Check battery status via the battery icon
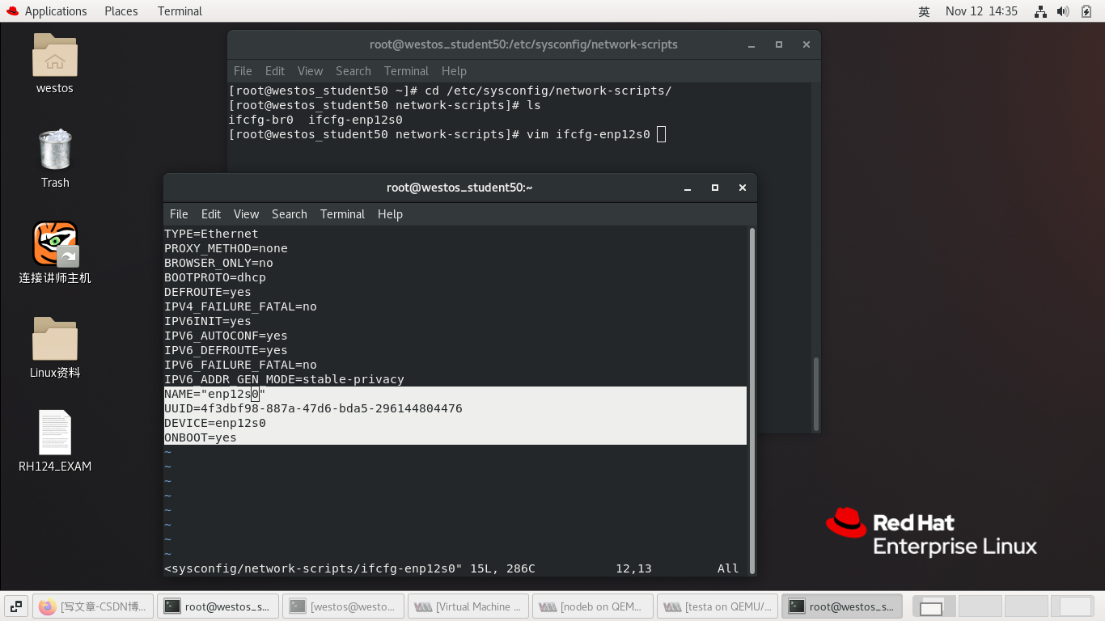Screen dimensions: 1105x621 point(1085,11)
